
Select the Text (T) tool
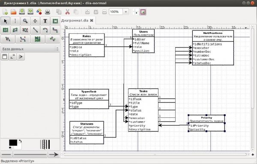pos(45,21)
